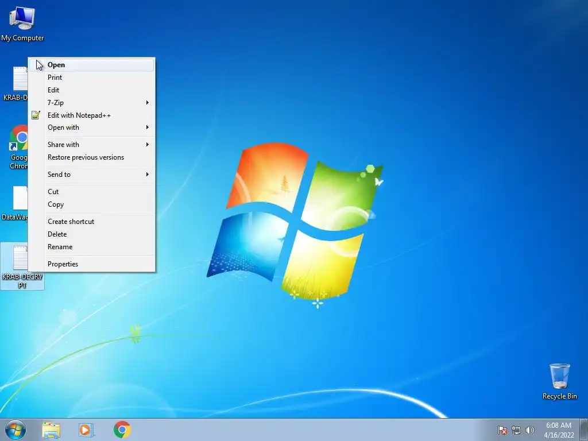
Task: Open Windows Explorer from the taskbar
Action: click(x=51, y=430)
